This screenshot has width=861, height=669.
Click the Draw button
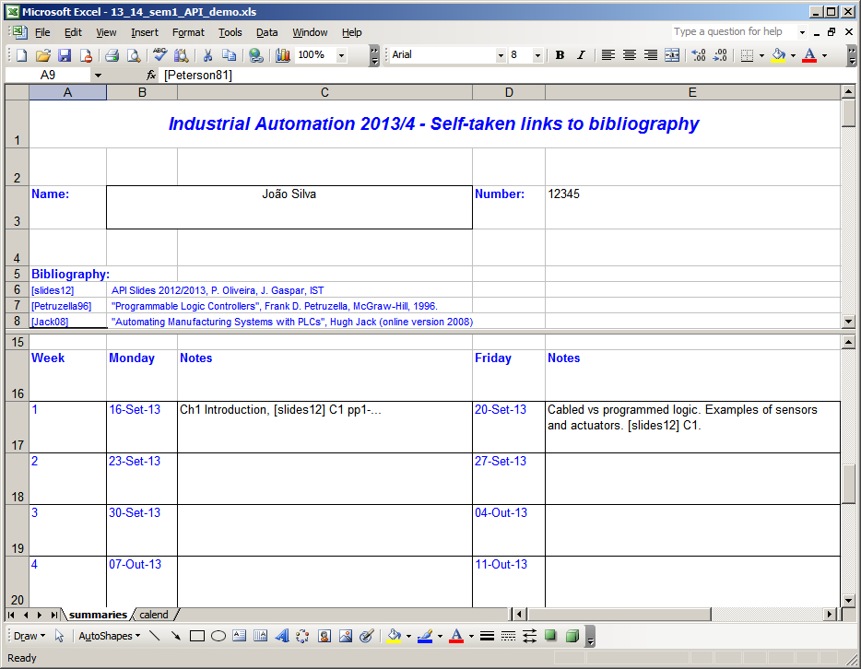(x=29, y=636)
